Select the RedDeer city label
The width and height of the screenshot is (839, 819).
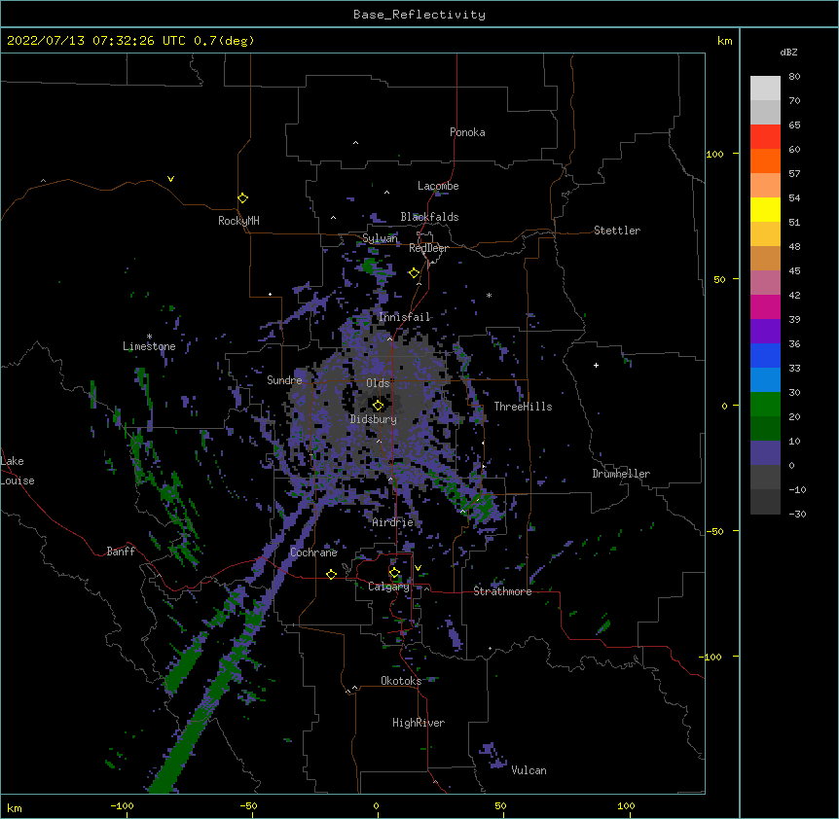coord(428,248)
